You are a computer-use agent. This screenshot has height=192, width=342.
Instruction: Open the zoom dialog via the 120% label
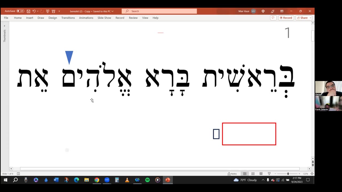pyautogui.click(x=306, y=174)
